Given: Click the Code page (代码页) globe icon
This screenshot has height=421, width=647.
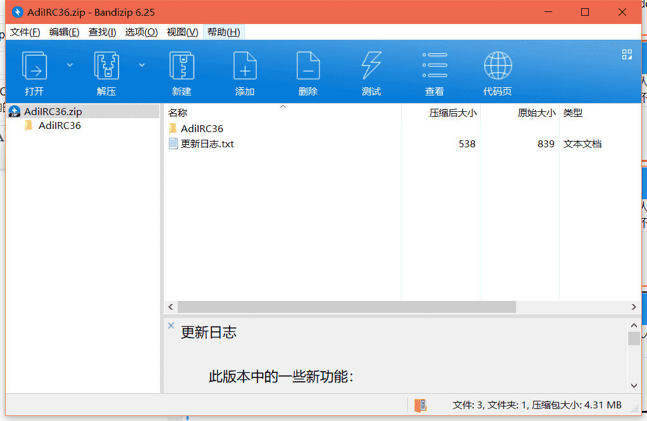Looking at the screenshot, I should pos(498,66).
